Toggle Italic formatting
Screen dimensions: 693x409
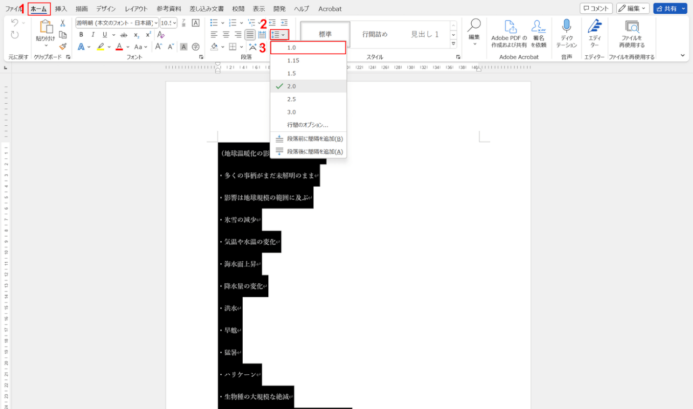(x=93, y=35)
